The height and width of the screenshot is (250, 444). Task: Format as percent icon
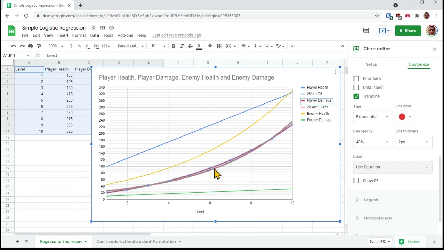click(79, 46)
